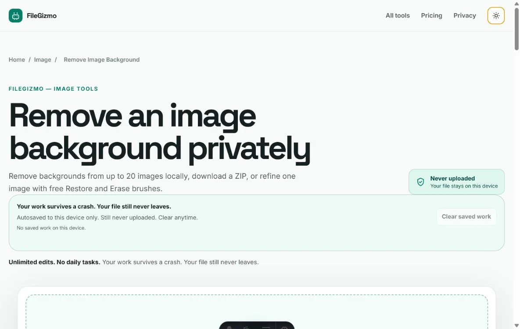This screenshot has width=520, height=329.
Task: Click 'Your file stays on this device' text
Action: click(464, 186)
